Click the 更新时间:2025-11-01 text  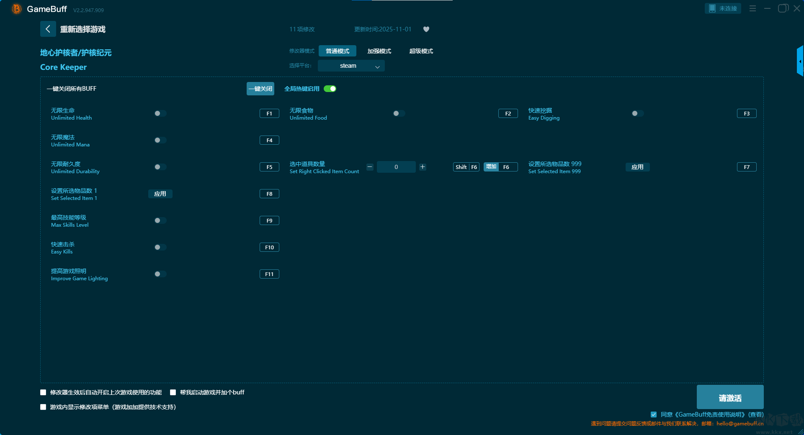(383, 29)
